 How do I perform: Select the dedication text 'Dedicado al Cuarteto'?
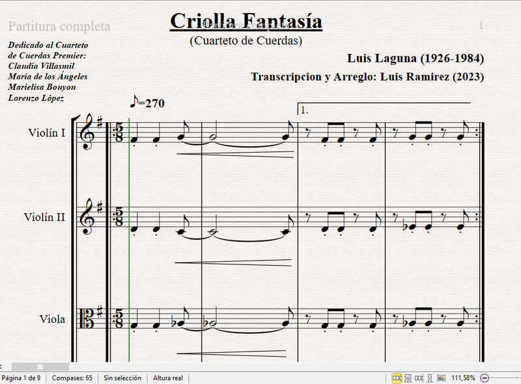click(48, 45)
